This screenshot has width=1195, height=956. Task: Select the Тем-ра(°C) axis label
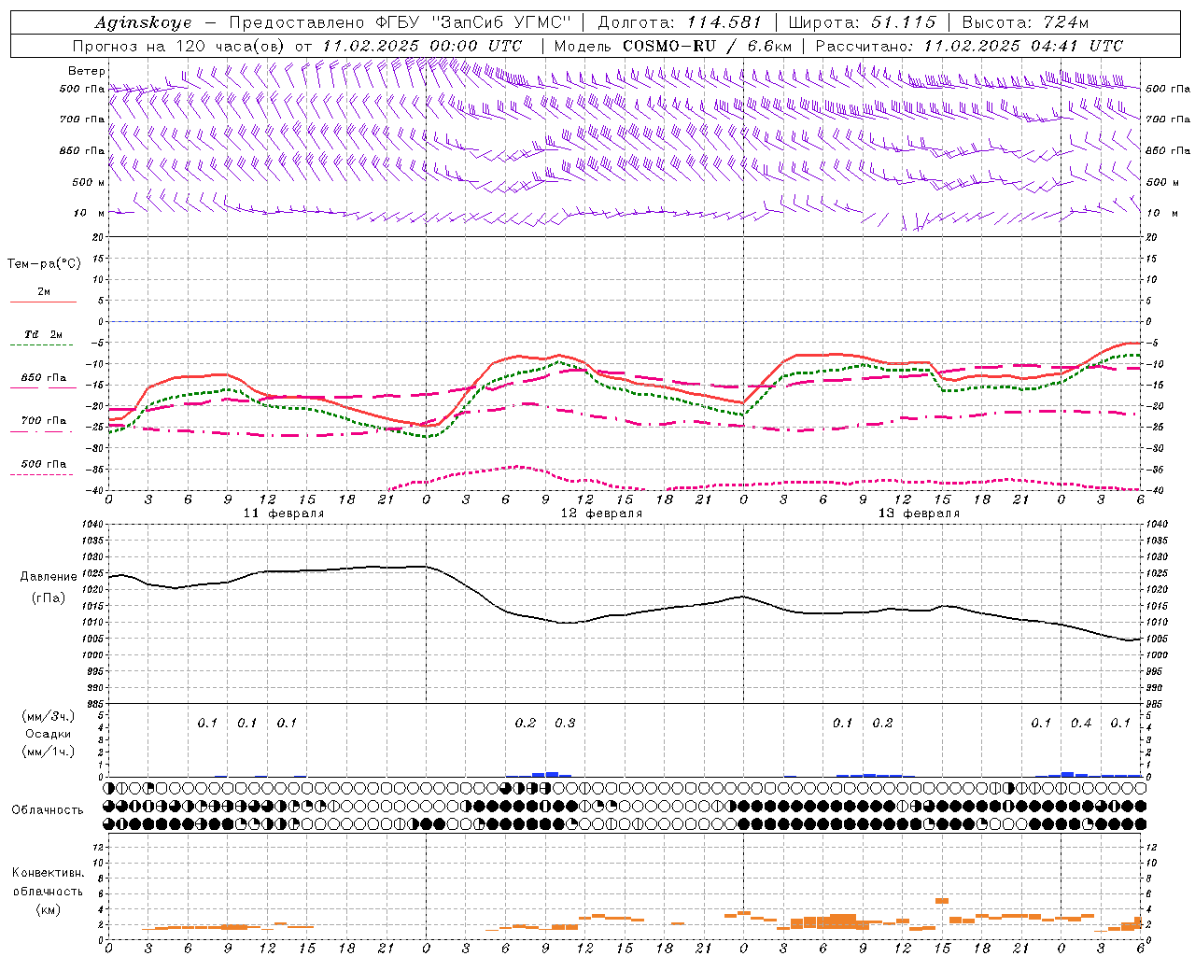[x=44, y=264]
